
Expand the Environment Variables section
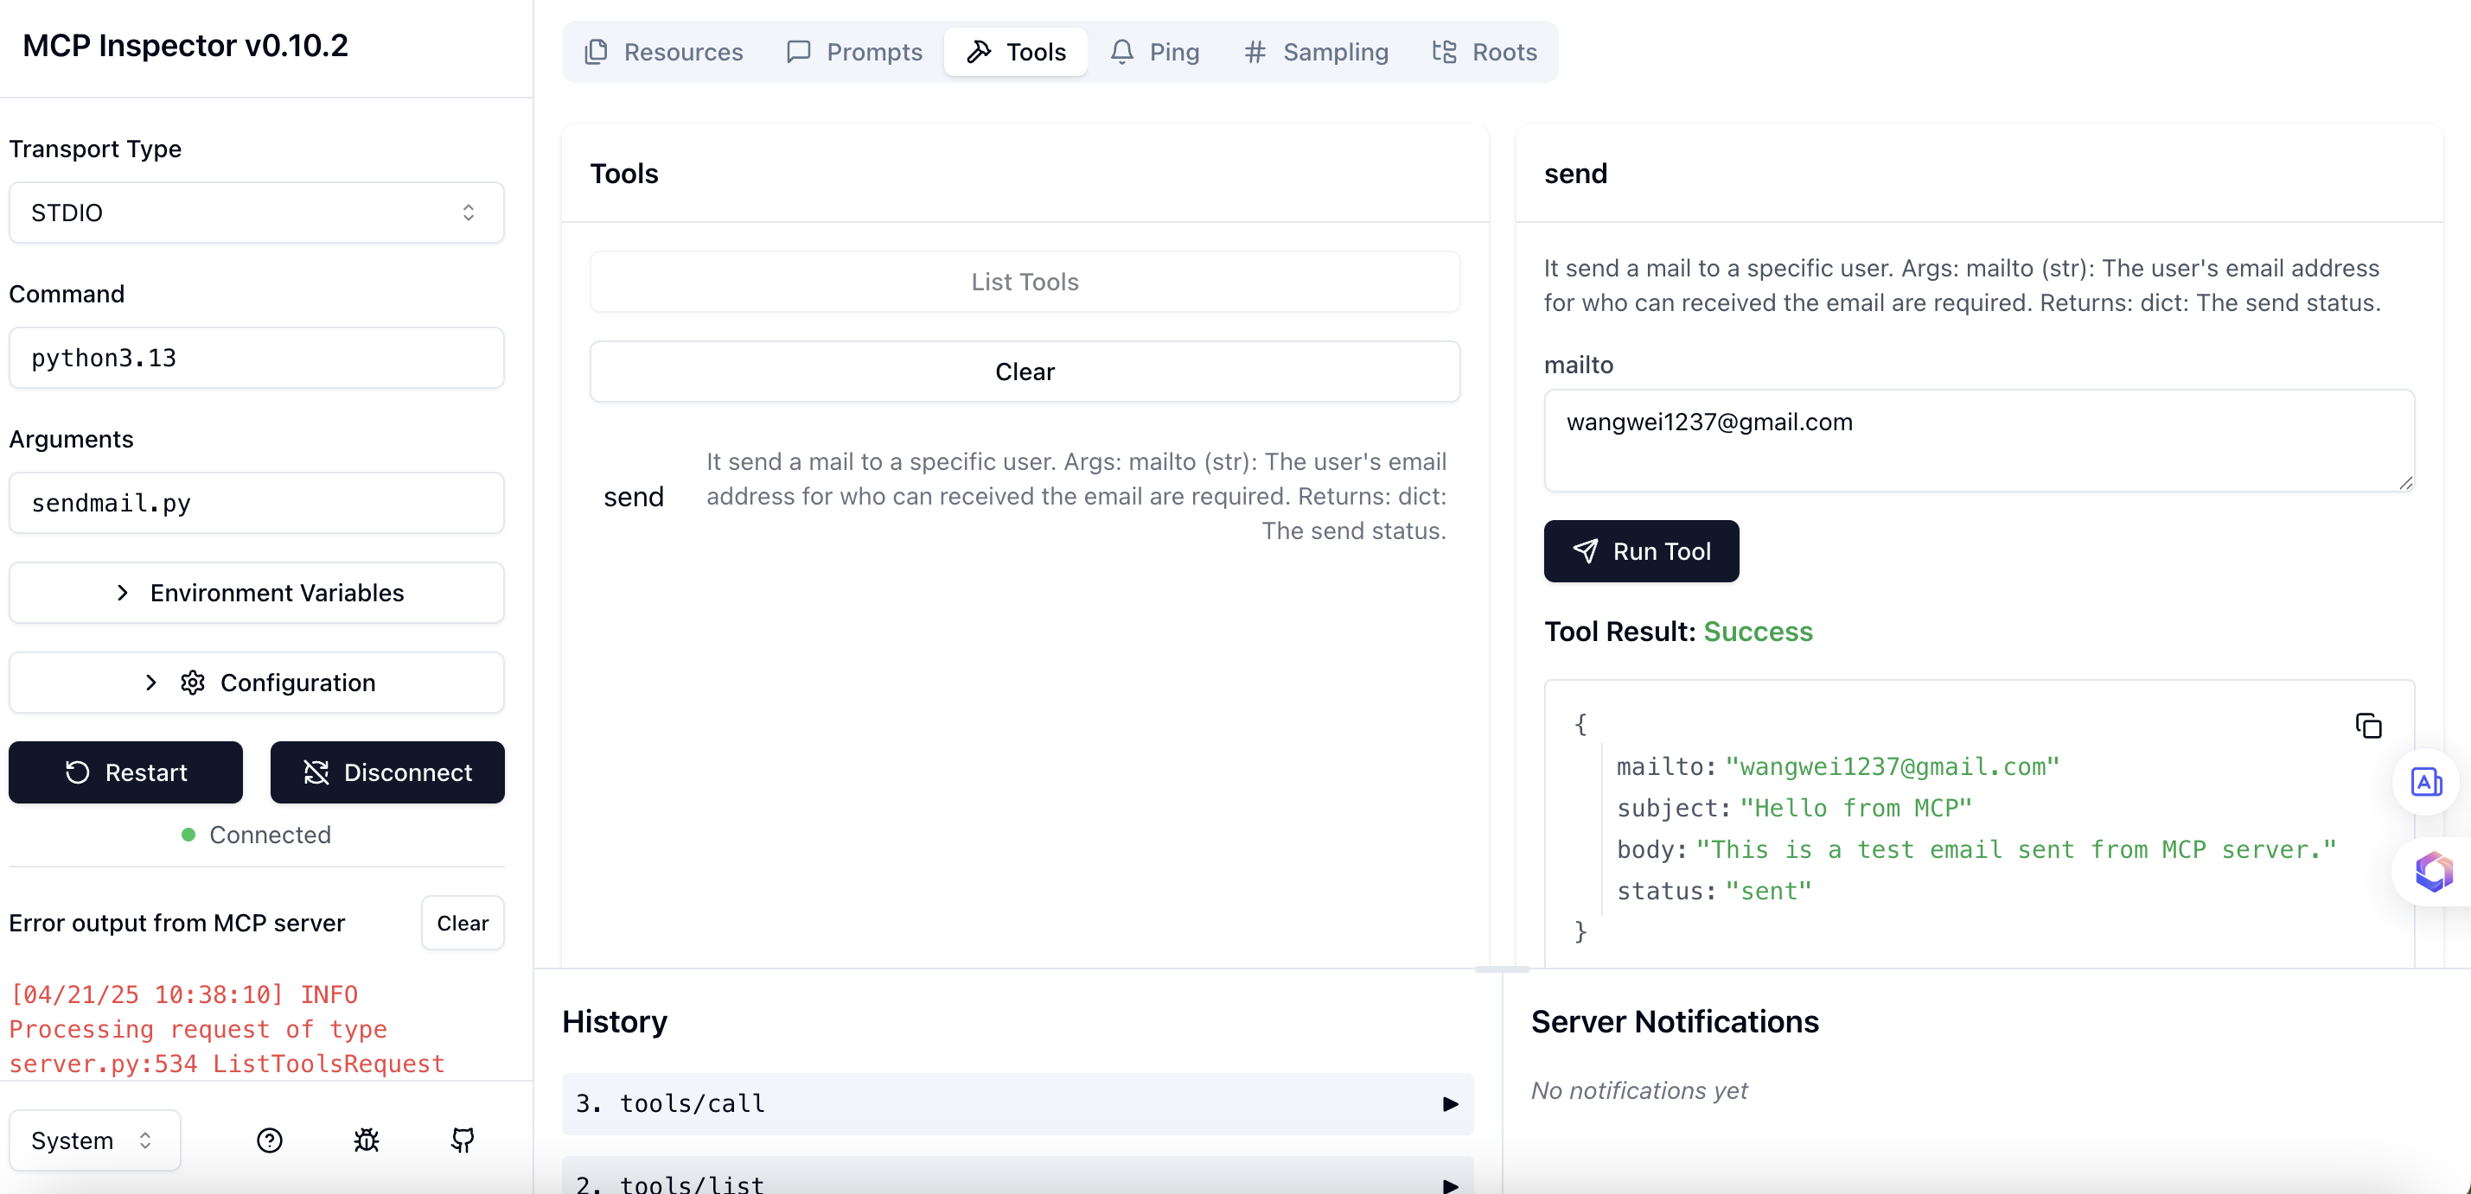pyautogui.click(x=256, y=592)
